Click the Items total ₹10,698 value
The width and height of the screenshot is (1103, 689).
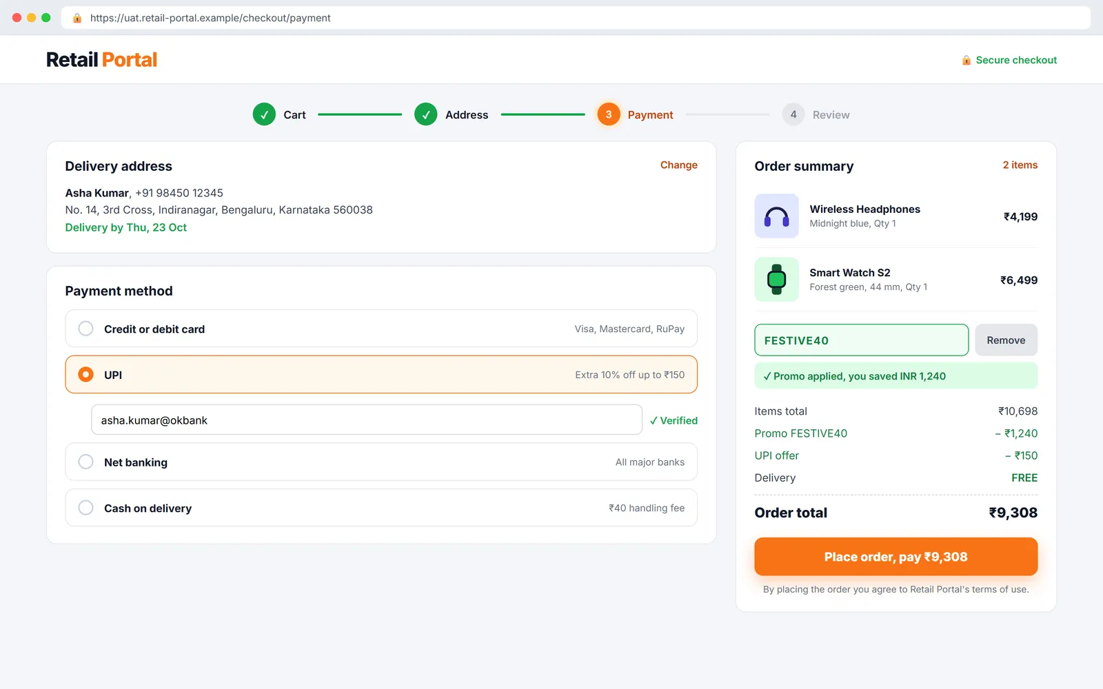click(x=1018, y=411)
